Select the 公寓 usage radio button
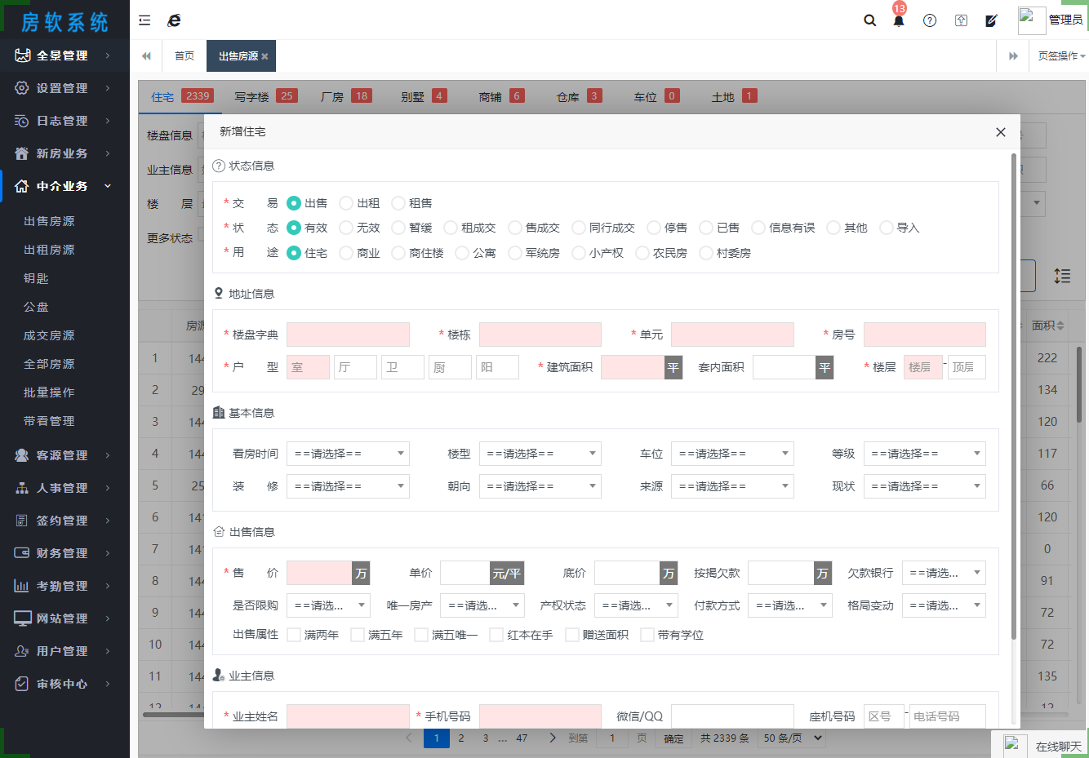Screen dimensions: 1089x758 462,253
